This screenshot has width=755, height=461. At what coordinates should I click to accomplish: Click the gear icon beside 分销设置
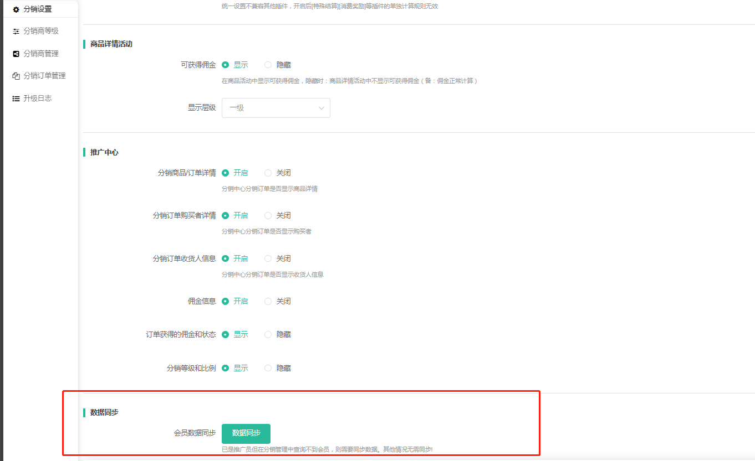point(16,9)
